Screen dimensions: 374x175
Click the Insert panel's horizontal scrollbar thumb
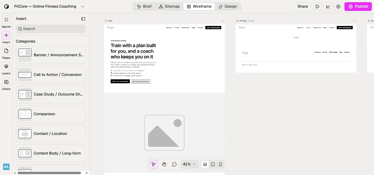coord(49,173)
